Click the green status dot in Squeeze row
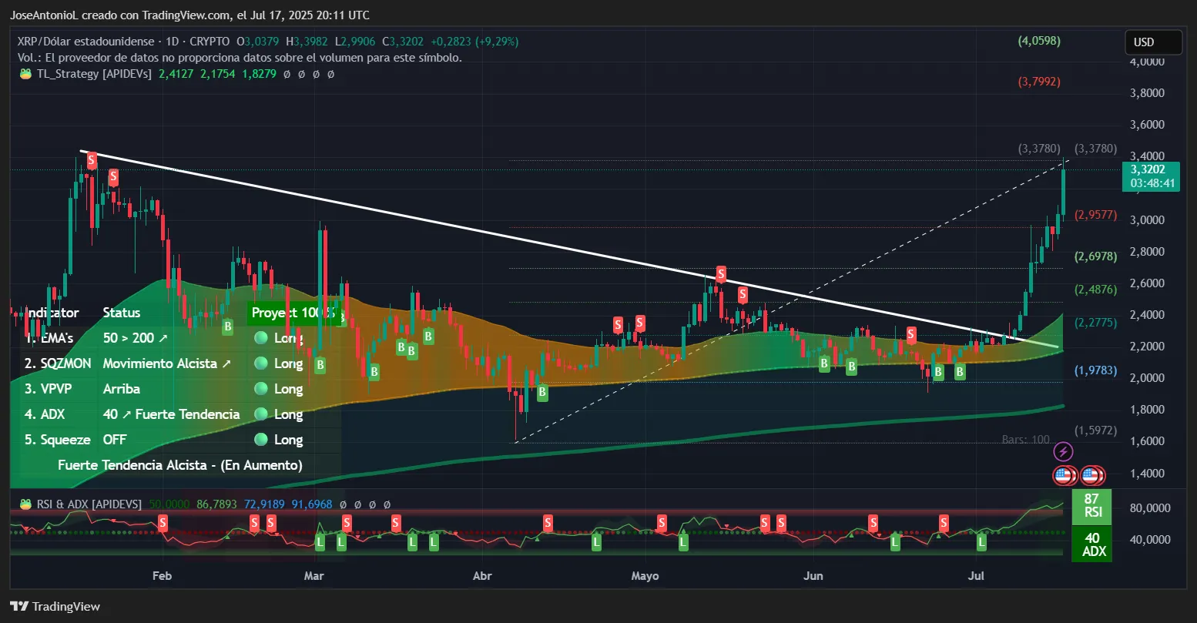 (261, 440)
